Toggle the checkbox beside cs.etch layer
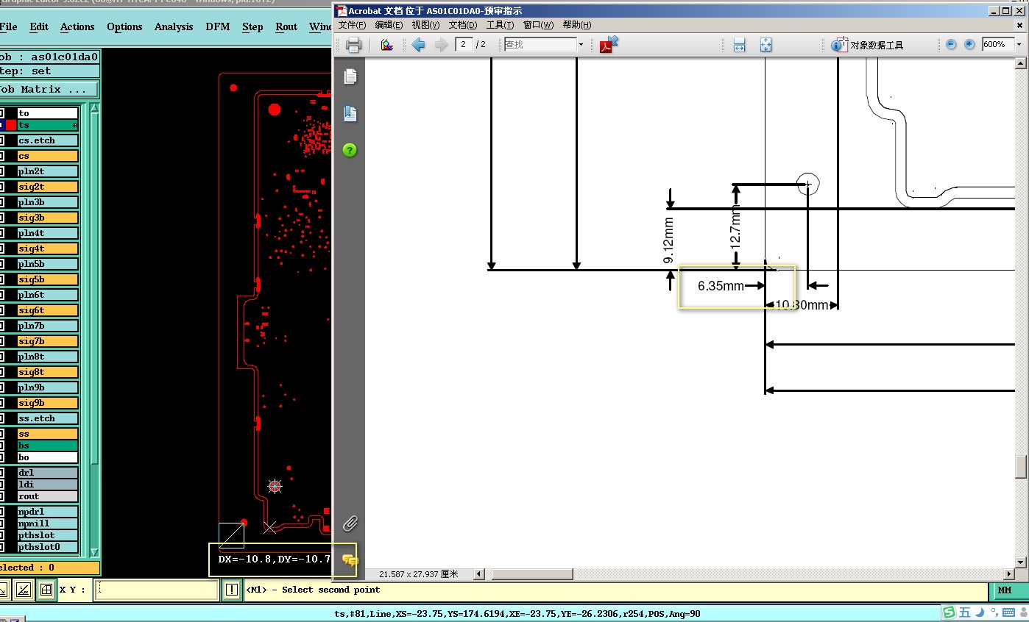This screenshot has width=1029, height=622. tap(1, 140)
